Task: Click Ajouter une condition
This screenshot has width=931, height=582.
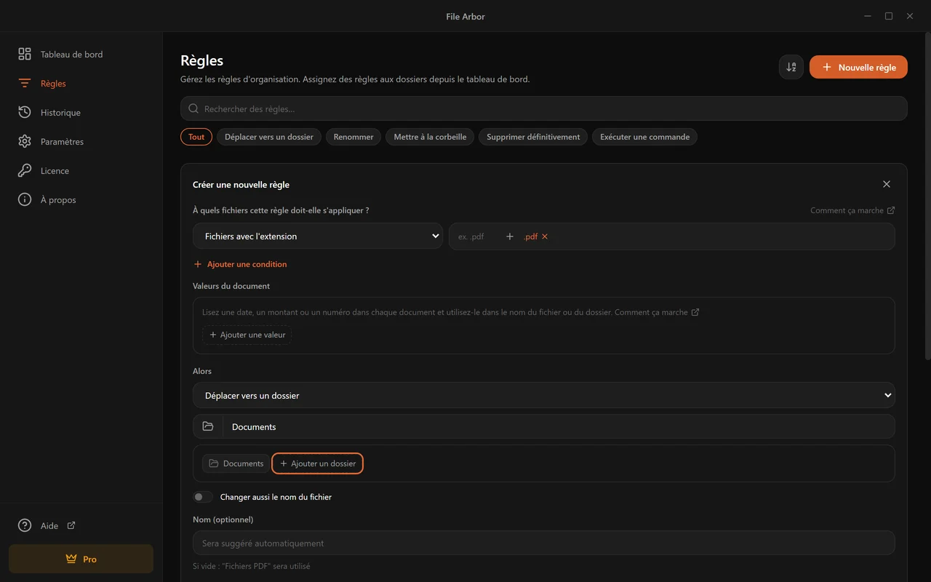Action: 240,264
